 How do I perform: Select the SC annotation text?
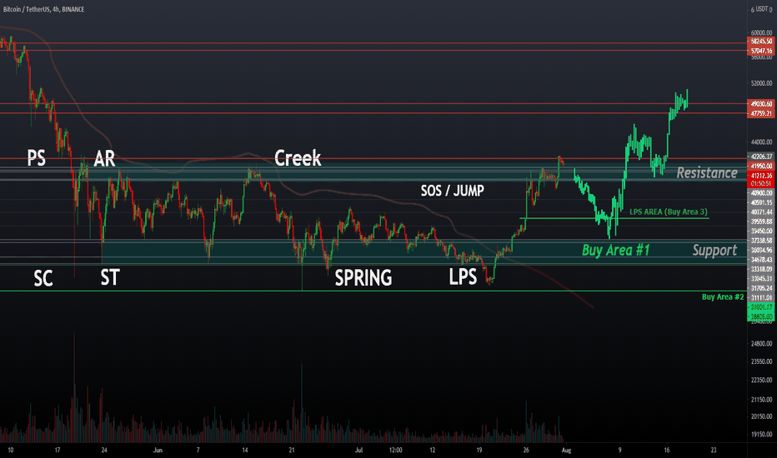pyautogui.click(x=43, y=278)
